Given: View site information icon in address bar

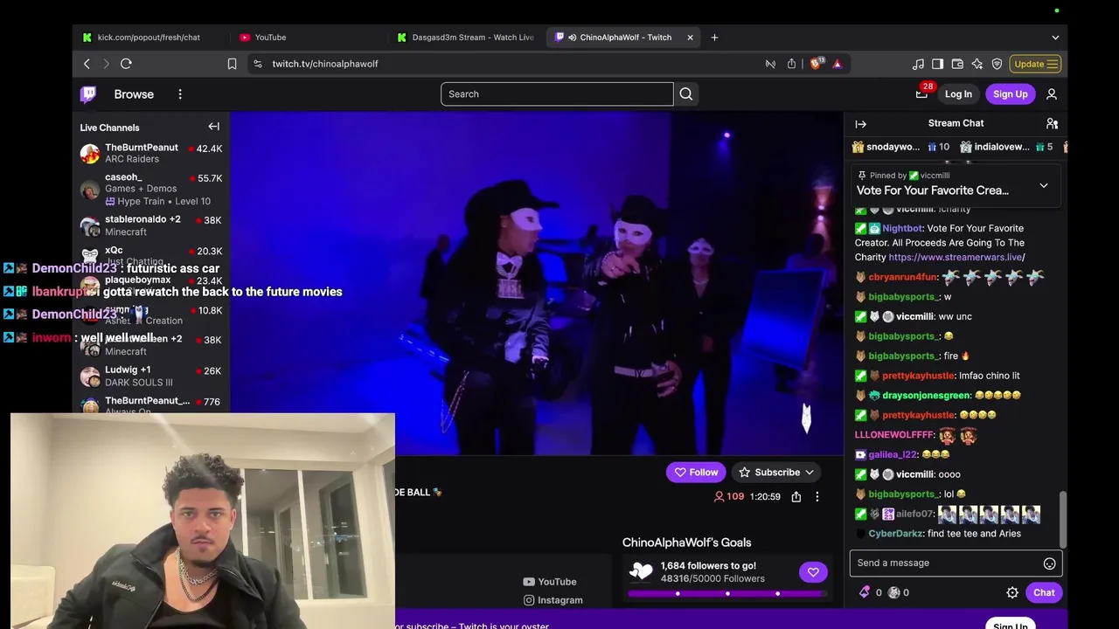Looking at the screenshot, I should coord(257,64).
